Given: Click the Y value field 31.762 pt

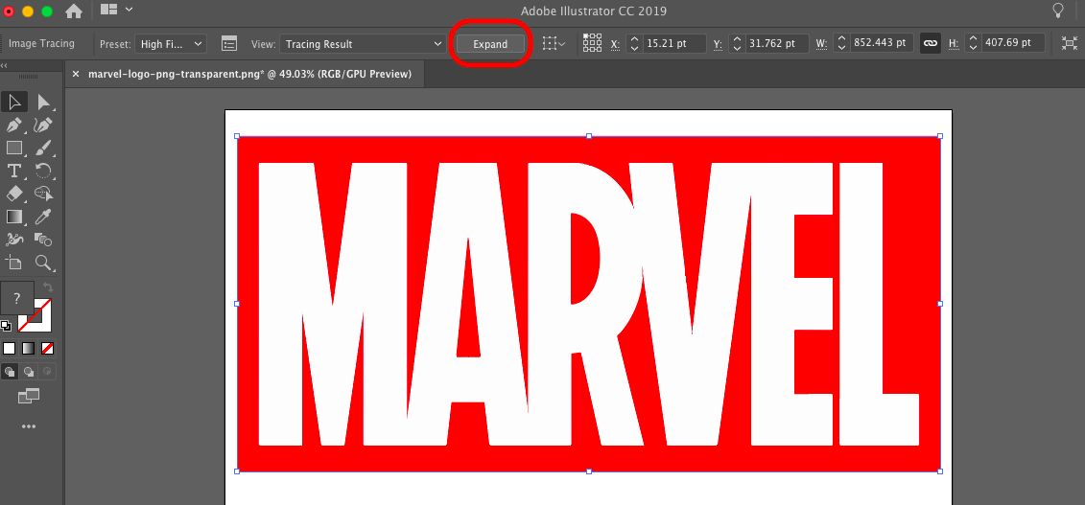Looking at the screenshot, I should tap(777, 43).
